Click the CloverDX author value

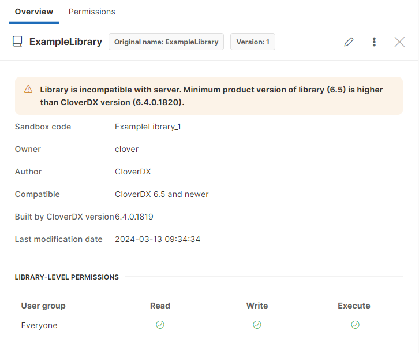pyautogui.click(x=133, y=172)
